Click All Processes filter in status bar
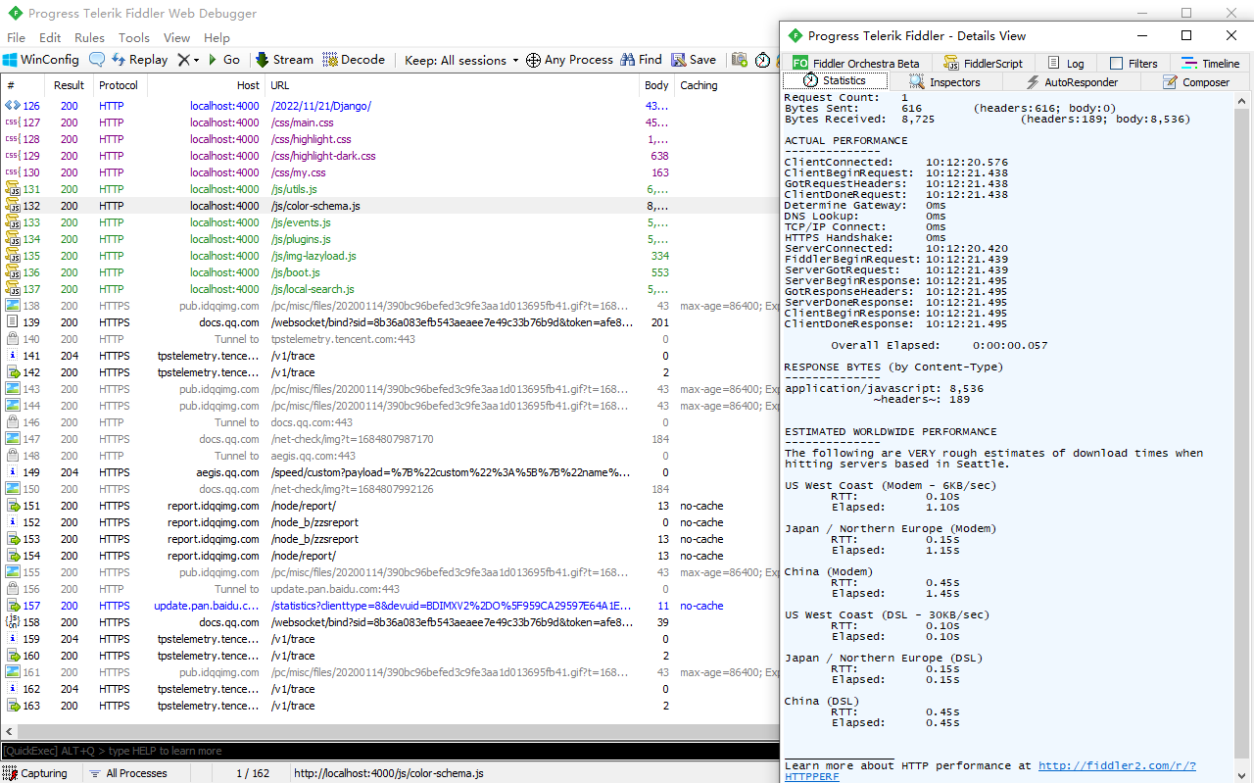Screen dimensions: 1254x784 click(x=127, y=773)
